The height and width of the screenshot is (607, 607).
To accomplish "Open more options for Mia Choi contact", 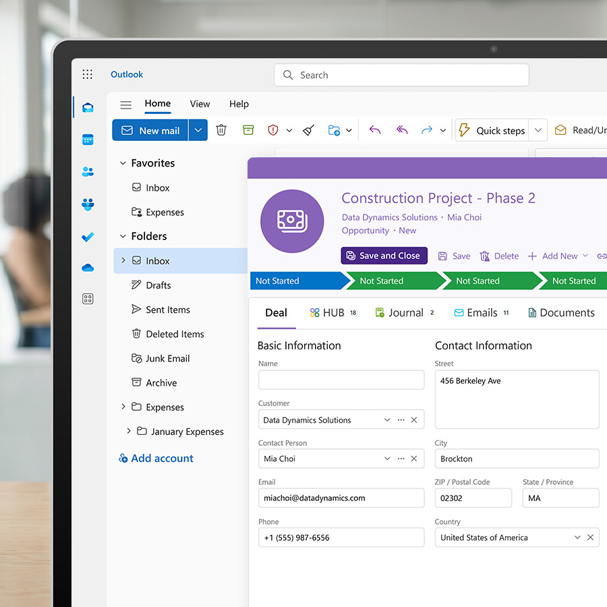I will pyautogui.click(x=401, y=459).
